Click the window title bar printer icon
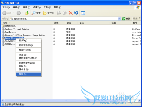 coord(3,3)
